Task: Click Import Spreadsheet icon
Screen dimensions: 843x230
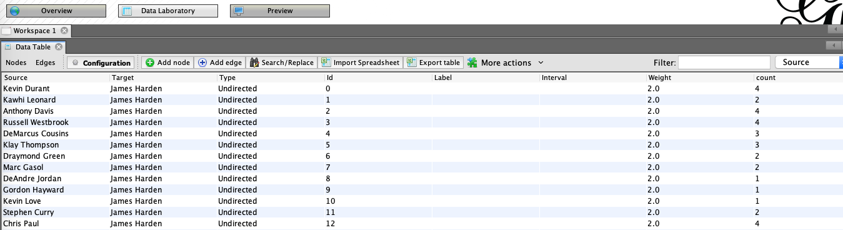Action: point(326,62)
